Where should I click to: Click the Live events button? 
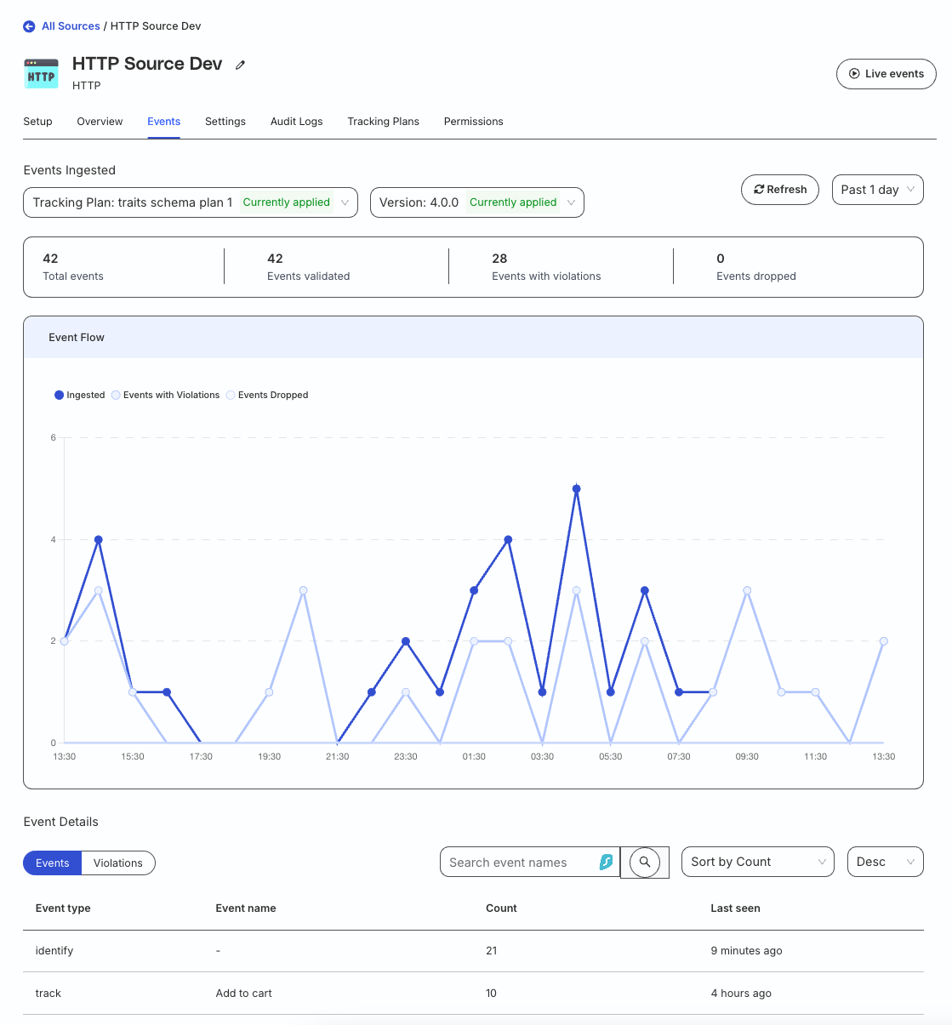click(886, 74)
